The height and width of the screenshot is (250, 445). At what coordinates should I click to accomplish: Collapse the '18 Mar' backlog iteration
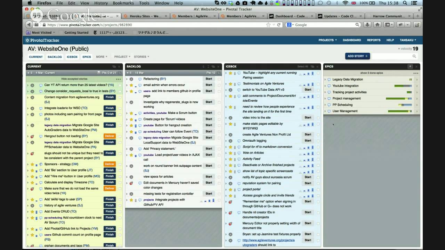tap(127, 73)
